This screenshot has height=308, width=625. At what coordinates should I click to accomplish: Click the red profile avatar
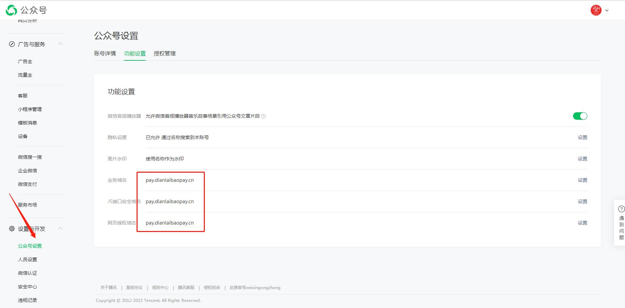pos(596,10)
